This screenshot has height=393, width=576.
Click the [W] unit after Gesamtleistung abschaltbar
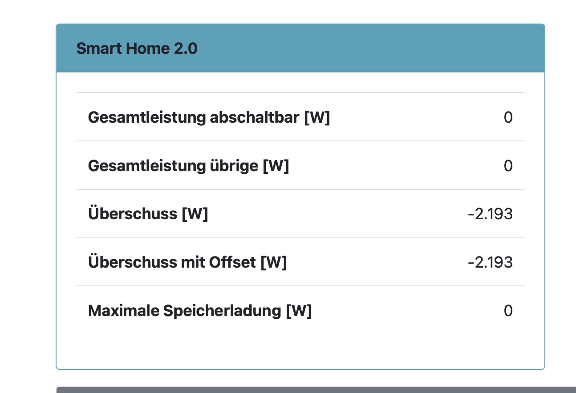point(317,118)
